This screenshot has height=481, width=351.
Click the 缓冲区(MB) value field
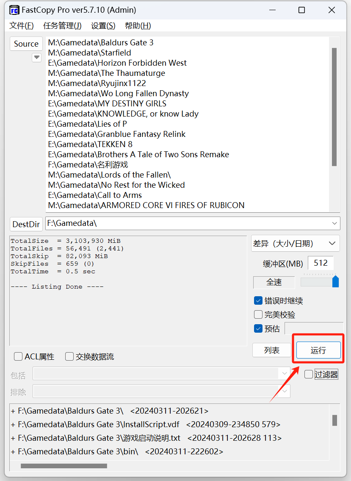pos(321,263)
